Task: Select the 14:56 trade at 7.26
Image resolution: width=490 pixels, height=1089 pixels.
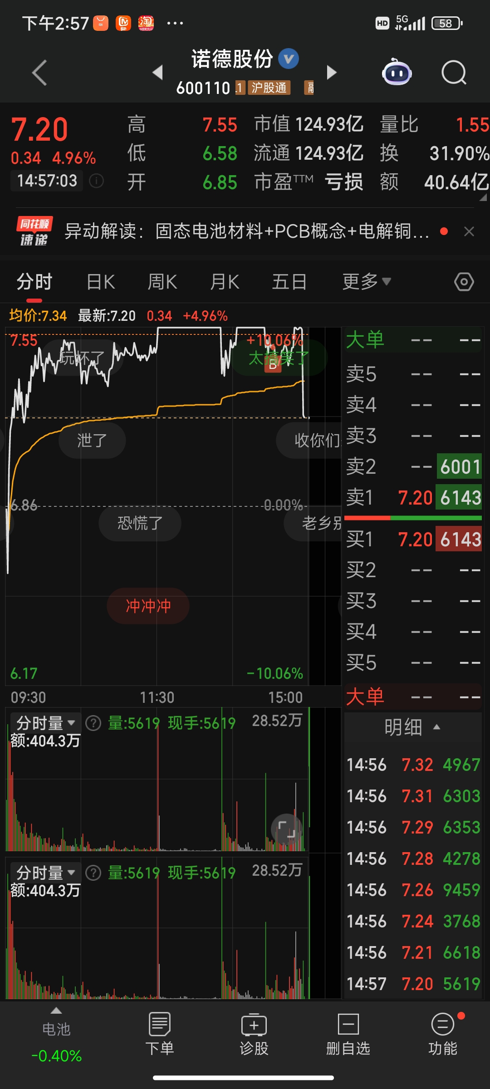Action: tap(413, 890)
